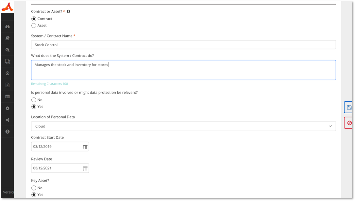Click the blue save floppy disk button
This screenshot has height=201, width=355.
[349, 107]
